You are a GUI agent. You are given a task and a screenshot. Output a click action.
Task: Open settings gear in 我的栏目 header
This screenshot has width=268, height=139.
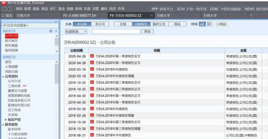pos(51,31)
